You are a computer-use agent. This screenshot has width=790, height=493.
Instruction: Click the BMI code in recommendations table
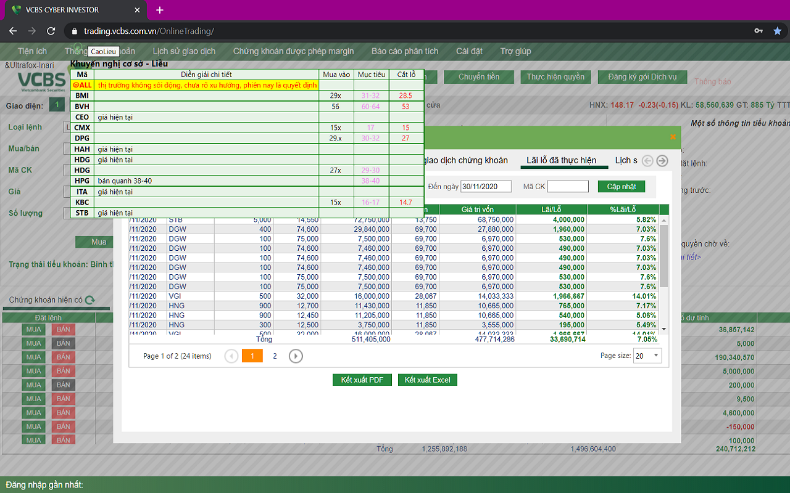point(82,96)
